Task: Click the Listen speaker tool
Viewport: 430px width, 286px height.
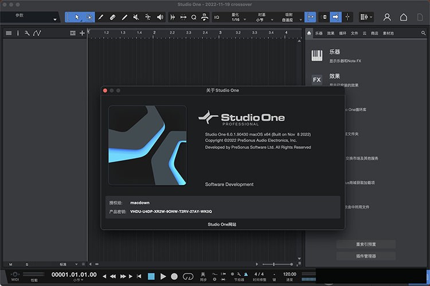Action: pyautogui.click(x=160, y=17)
